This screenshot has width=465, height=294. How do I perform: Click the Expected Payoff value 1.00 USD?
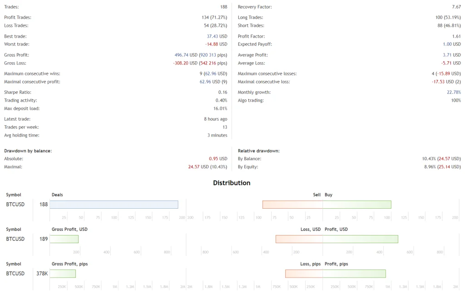point(452,44)
